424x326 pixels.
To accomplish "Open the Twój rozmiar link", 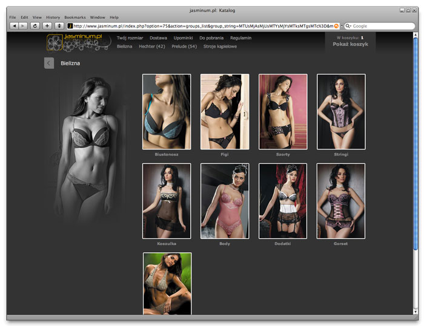I will (x=130, y=38).
